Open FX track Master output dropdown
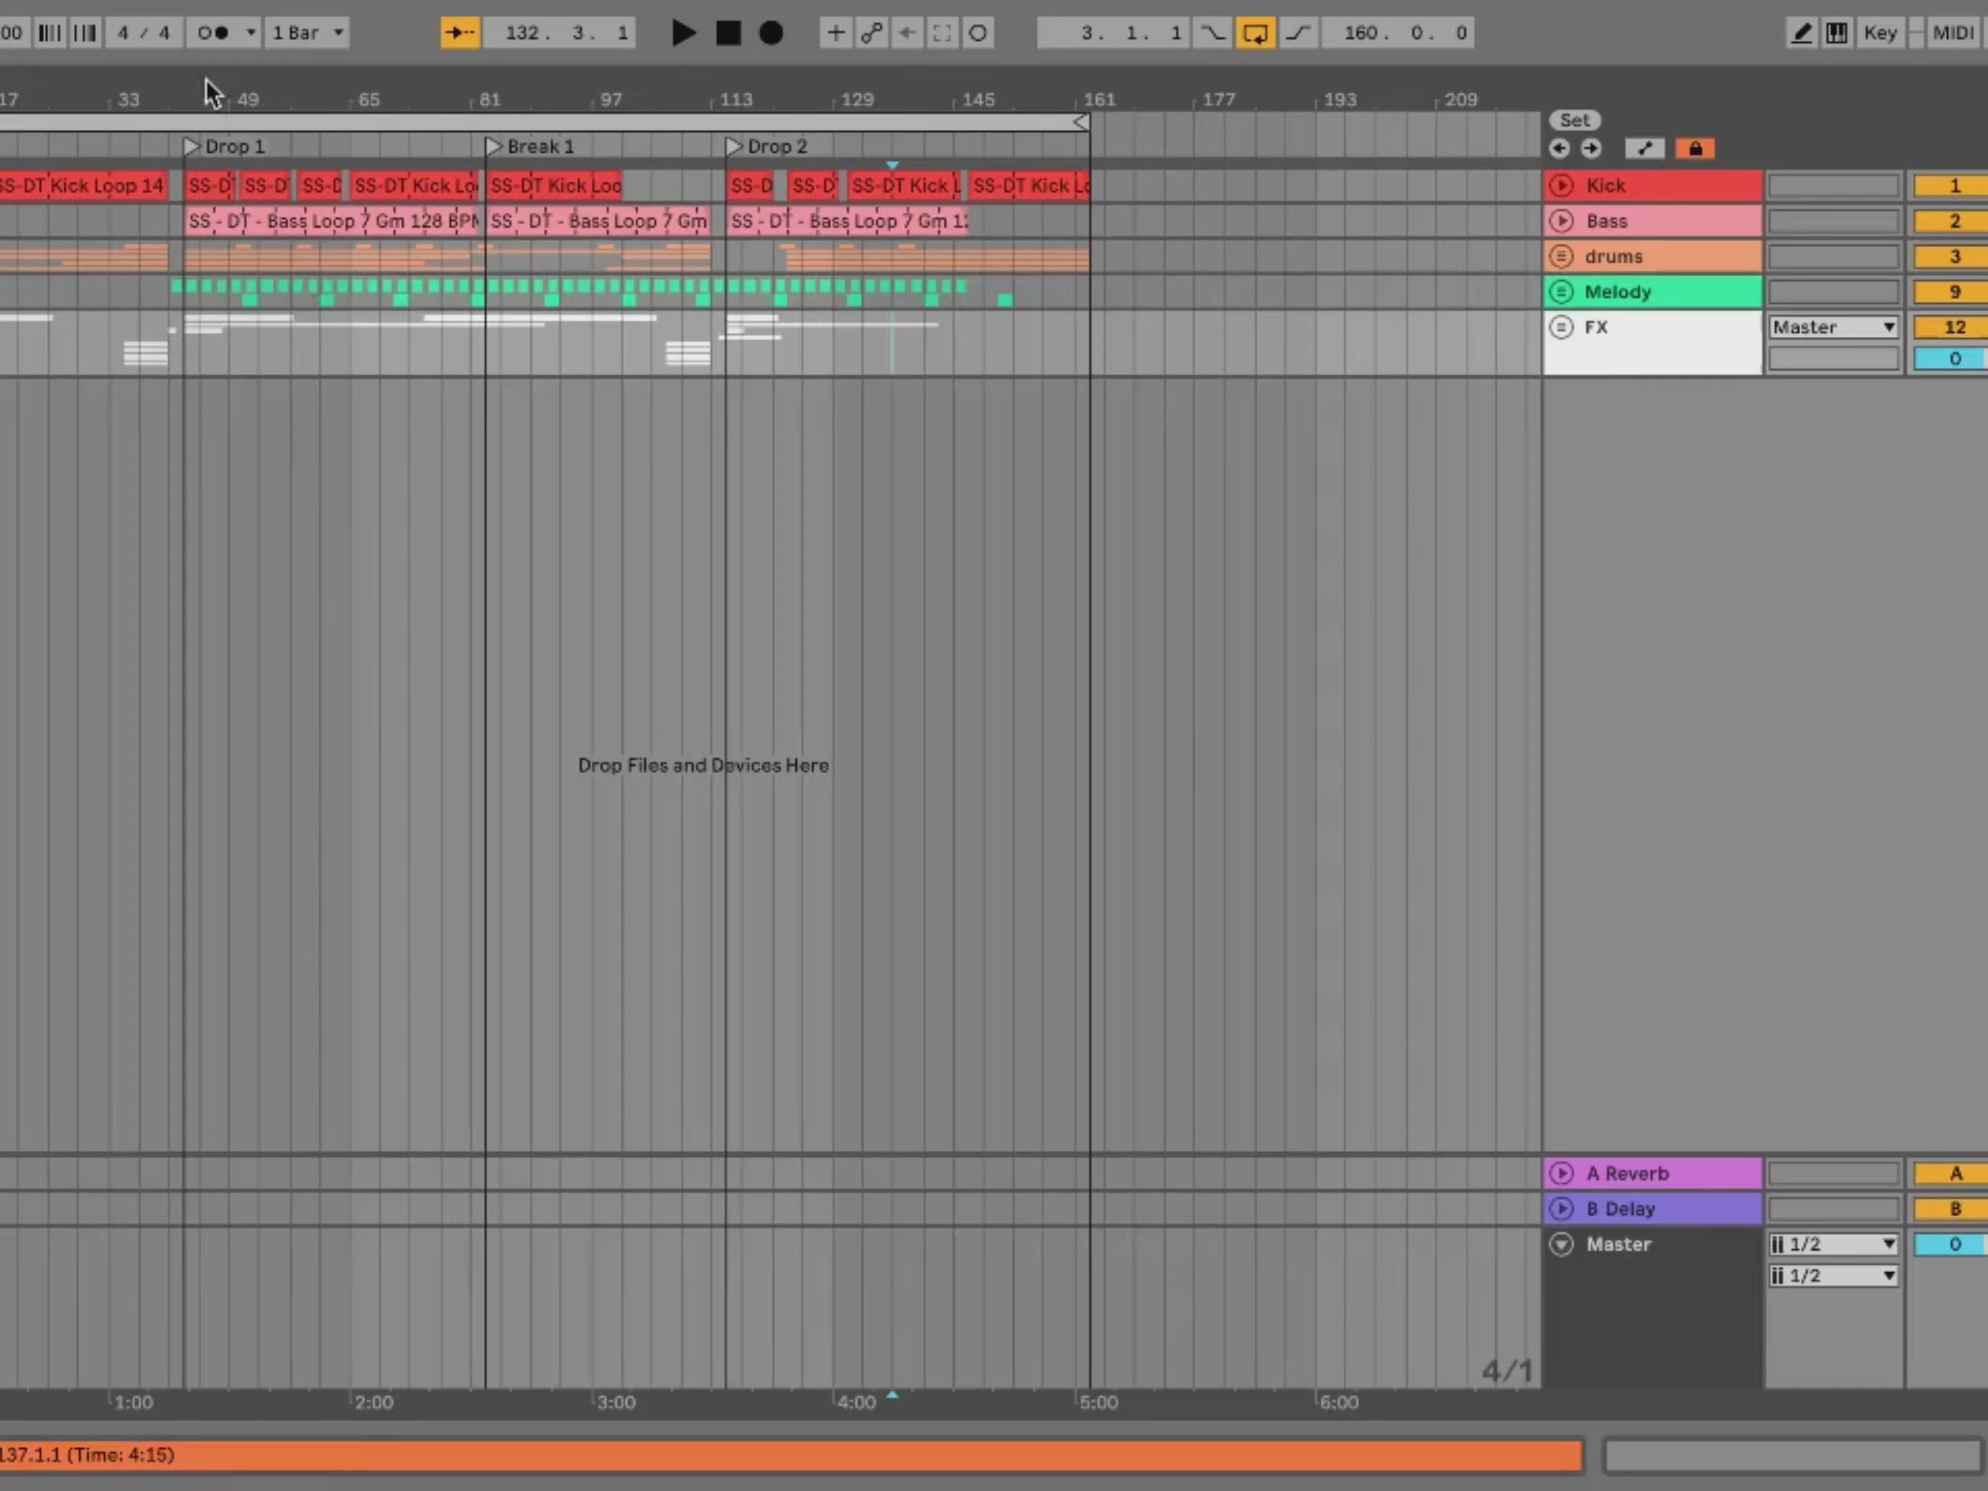Viewport: 1988px width, 1491px height. 1833,327
